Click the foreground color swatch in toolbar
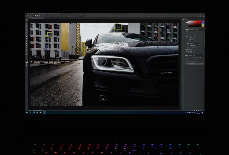 pos(26,61)
